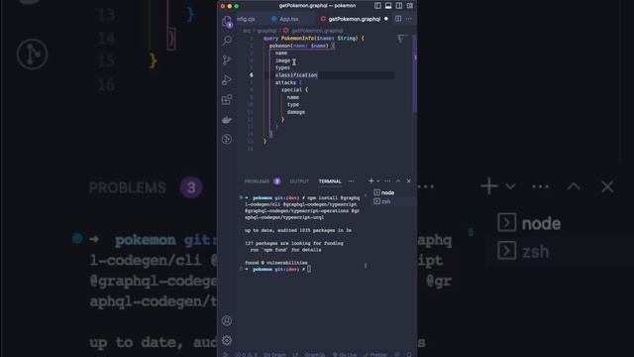Open the Explorer view in activity bar
634x357 pixels.
(x=227, y=21)
